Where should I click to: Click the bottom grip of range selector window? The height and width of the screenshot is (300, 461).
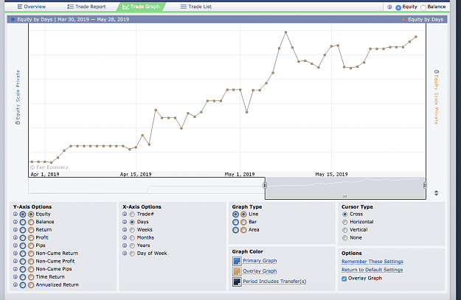(345, 196)
